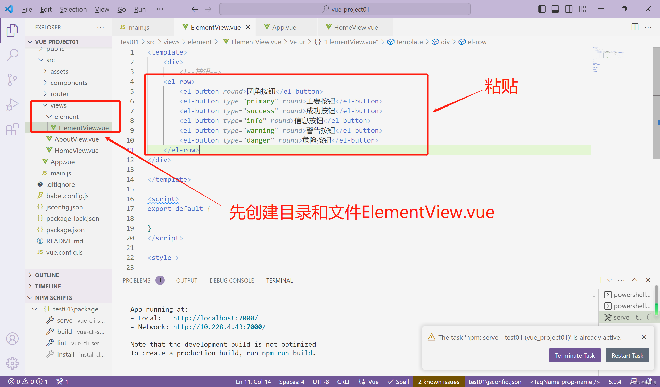Dismiss the task already active notification
Image resolution: width=660 pixels, height=387 pixels.
pyautogui.click(x=644, y=337)
